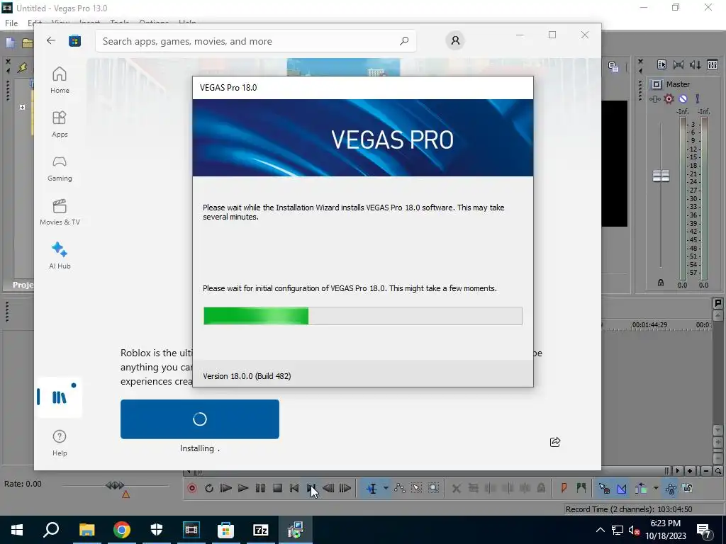Click the Lock event icon in Vegas toolbar
The width and height of the screenshot is (726, 544).
(541, 488)
